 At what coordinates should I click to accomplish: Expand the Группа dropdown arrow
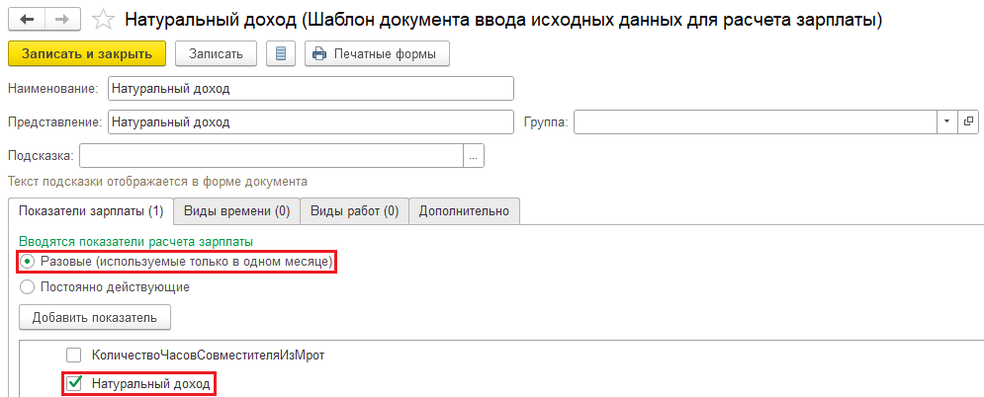tap(947, 121)
